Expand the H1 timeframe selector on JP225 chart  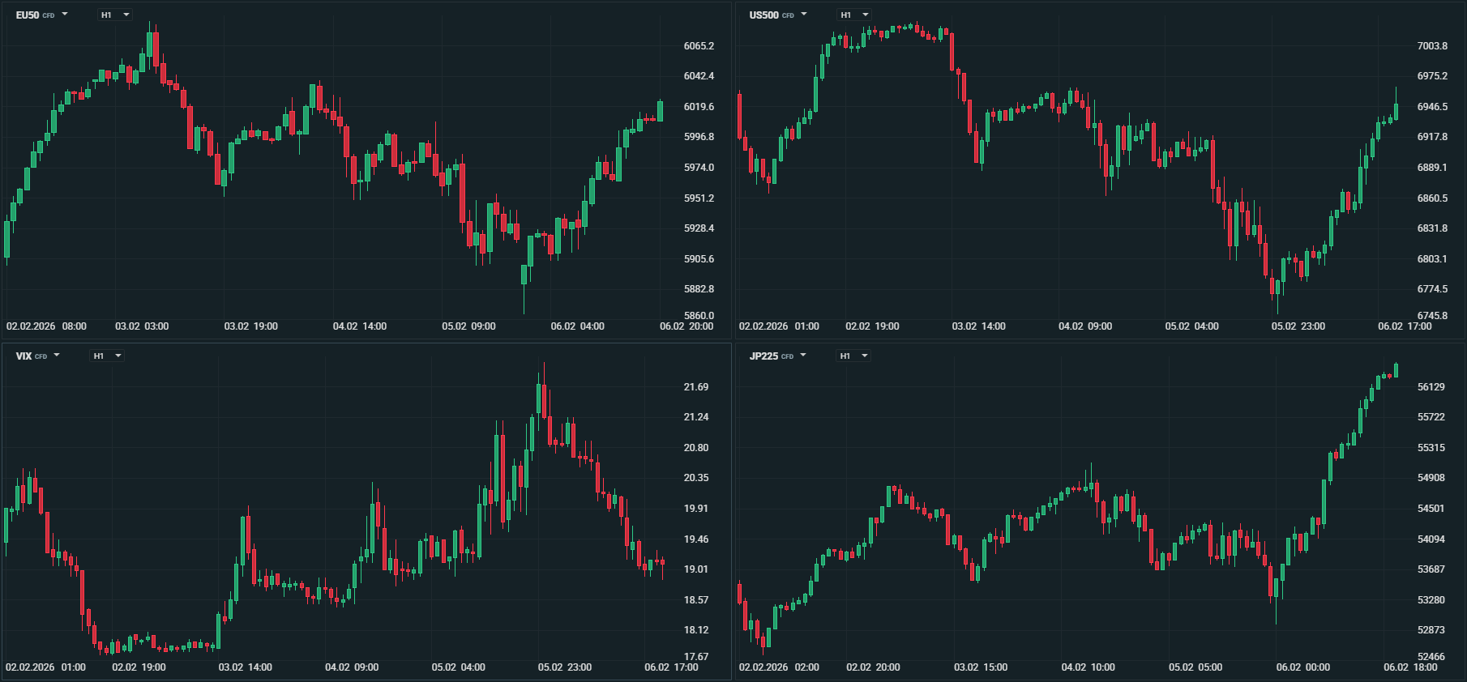[x=854, y=356]
